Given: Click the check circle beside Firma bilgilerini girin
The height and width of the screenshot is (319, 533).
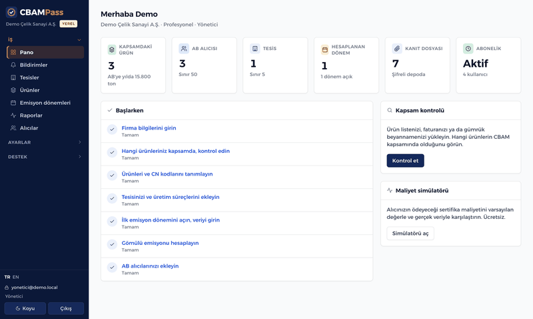Looking at the screenshot, I should pyautogui.click(x=112, y=129).
